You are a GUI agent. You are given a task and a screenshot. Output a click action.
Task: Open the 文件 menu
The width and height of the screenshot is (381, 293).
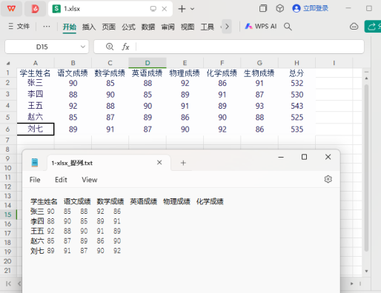pyautogui.click(x=19, y=26)
